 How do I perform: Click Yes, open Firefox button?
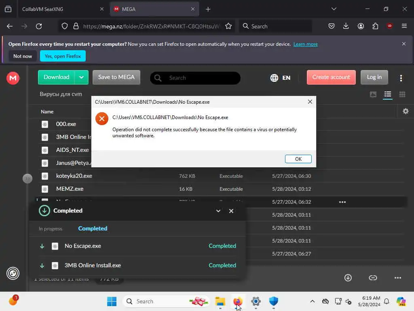pyautogui.click(x=63, y=56)
